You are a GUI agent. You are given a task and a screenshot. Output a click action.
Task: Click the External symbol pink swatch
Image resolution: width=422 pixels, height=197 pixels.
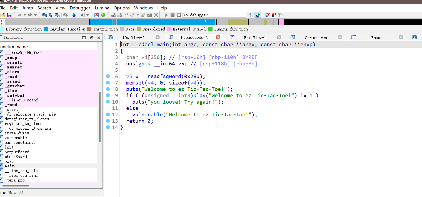click(169, 29)
